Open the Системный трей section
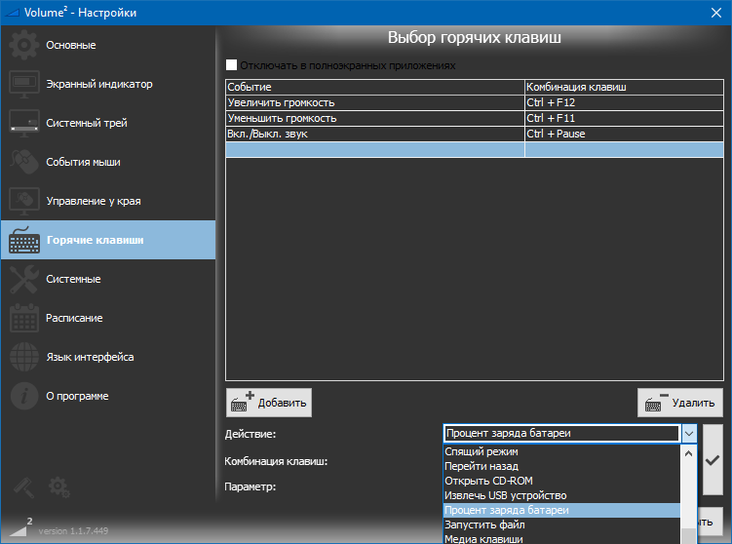The height and width of the screenshot is (544, 732). point(108,123)
